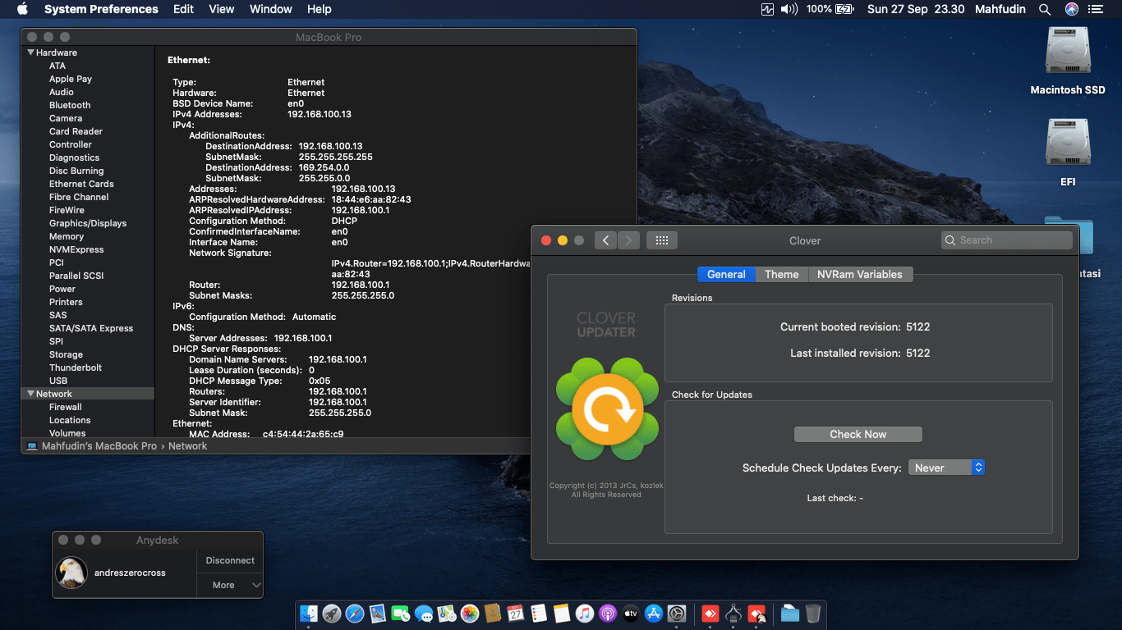Select Graphics/Displays in the sidebar

88,223
